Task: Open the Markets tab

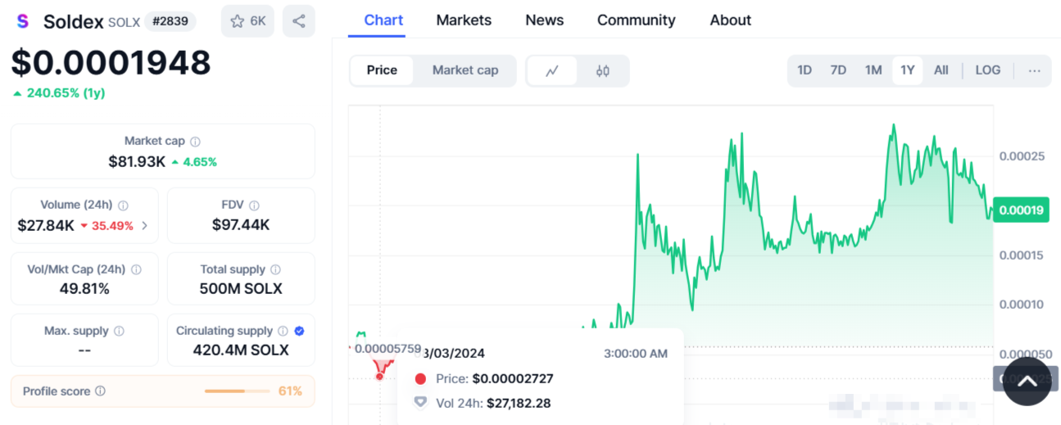Action: [x=464, y=20]
